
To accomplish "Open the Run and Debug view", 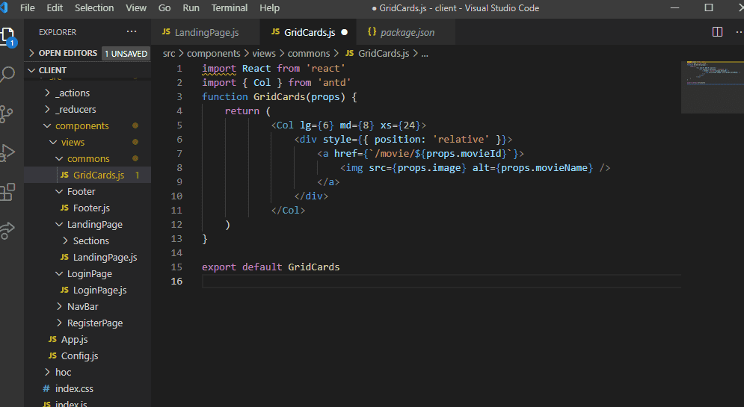I will [x=8, y=152].
